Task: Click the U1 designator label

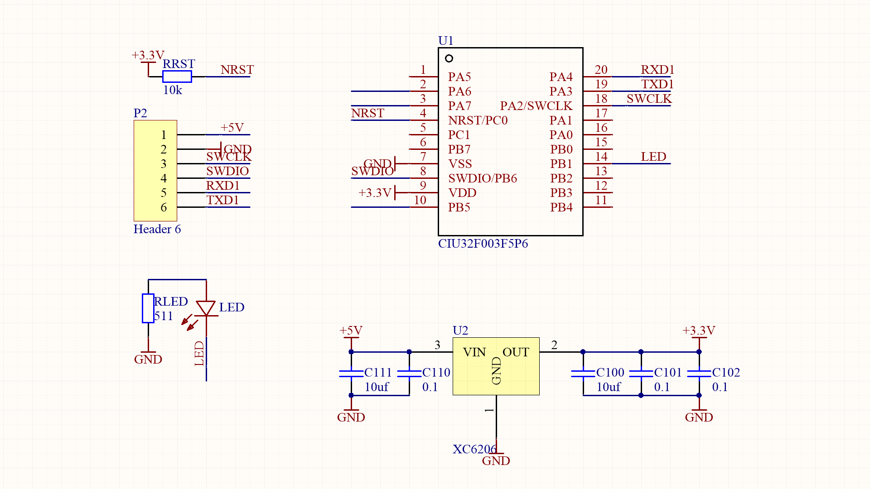Action: 446,41
